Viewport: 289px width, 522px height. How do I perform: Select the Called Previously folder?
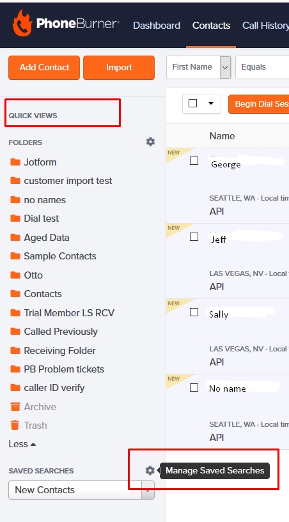[61, 332]
